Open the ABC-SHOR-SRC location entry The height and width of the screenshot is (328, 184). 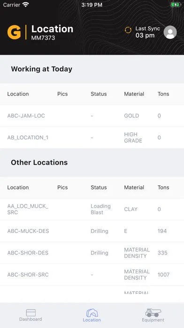(x=92, y=275)
